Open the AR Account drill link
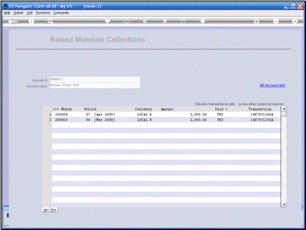 pos(272,86)
